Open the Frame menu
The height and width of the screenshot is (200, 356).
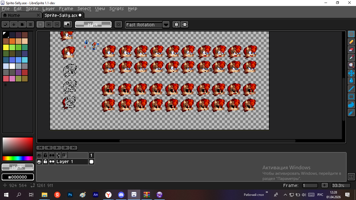pos(66,9)
